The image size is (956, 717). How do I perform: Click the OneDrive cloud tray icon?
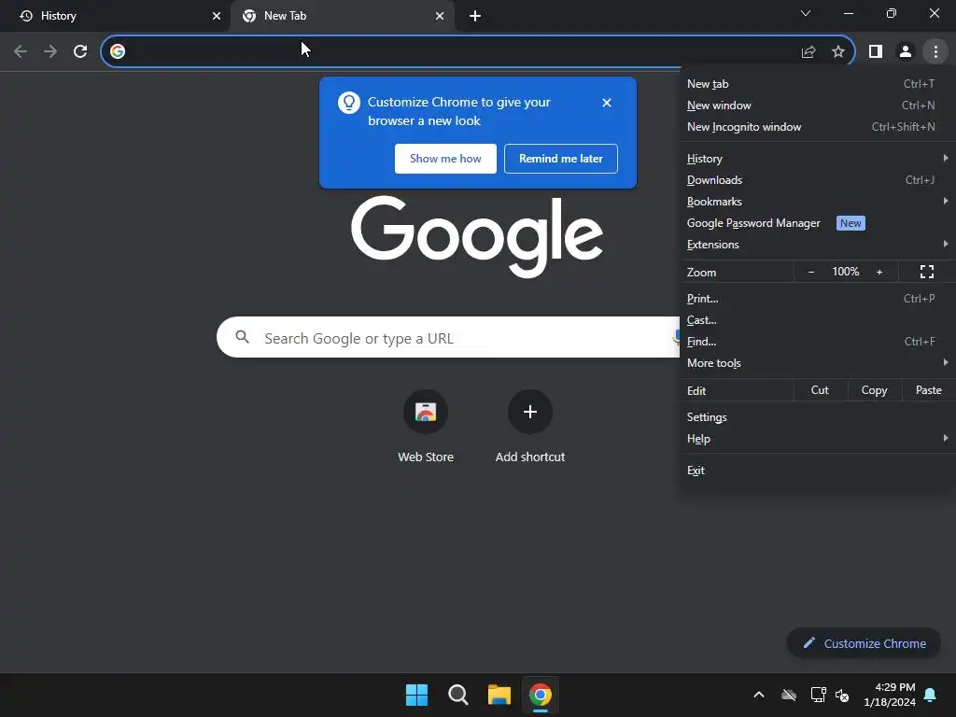click(x=789, y=695)
